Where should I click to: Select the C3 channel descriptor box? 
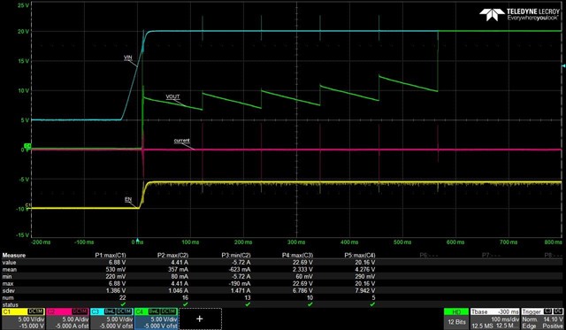tap(111, 318)
